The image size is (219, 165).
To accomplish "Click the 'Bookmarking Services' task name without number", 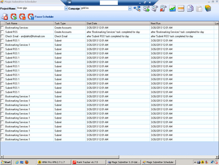I will (x=16, y=28).
